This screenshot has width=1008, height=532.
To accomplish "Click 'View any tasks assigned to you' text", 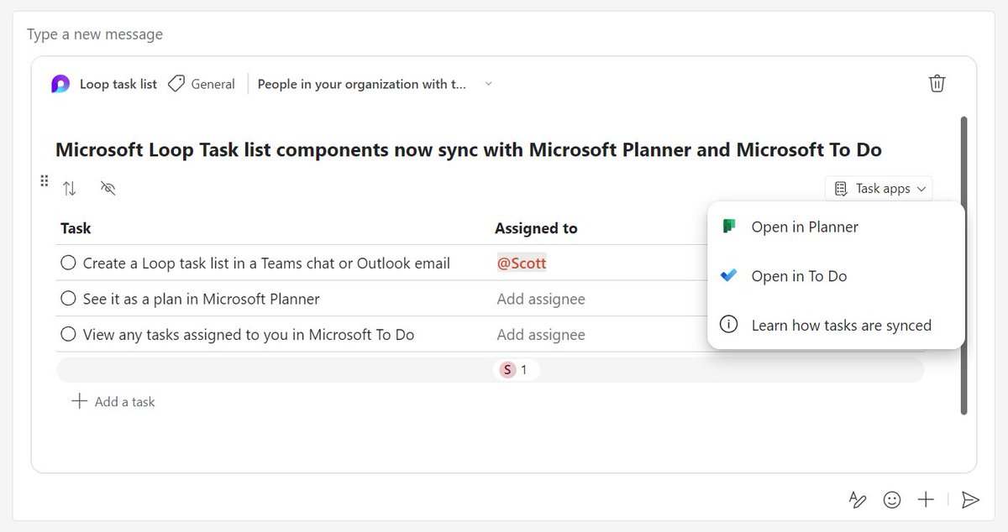I will 249,335.
